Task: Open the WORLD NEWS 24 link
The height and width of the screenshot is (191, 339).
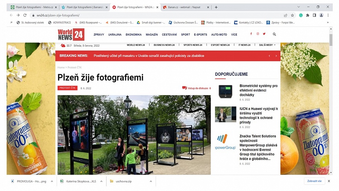Action: pyautogui.click(x=136, y=45)
